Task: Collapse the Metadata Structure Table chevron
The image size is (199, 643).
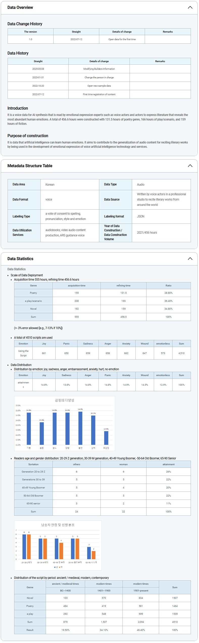Action: pyautogui.click(x=190, y=166)
